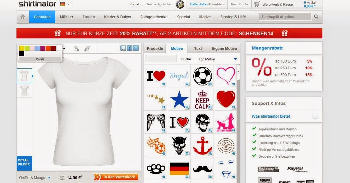
Task: Send design by email envelope icon
Action: pos(136,48)
